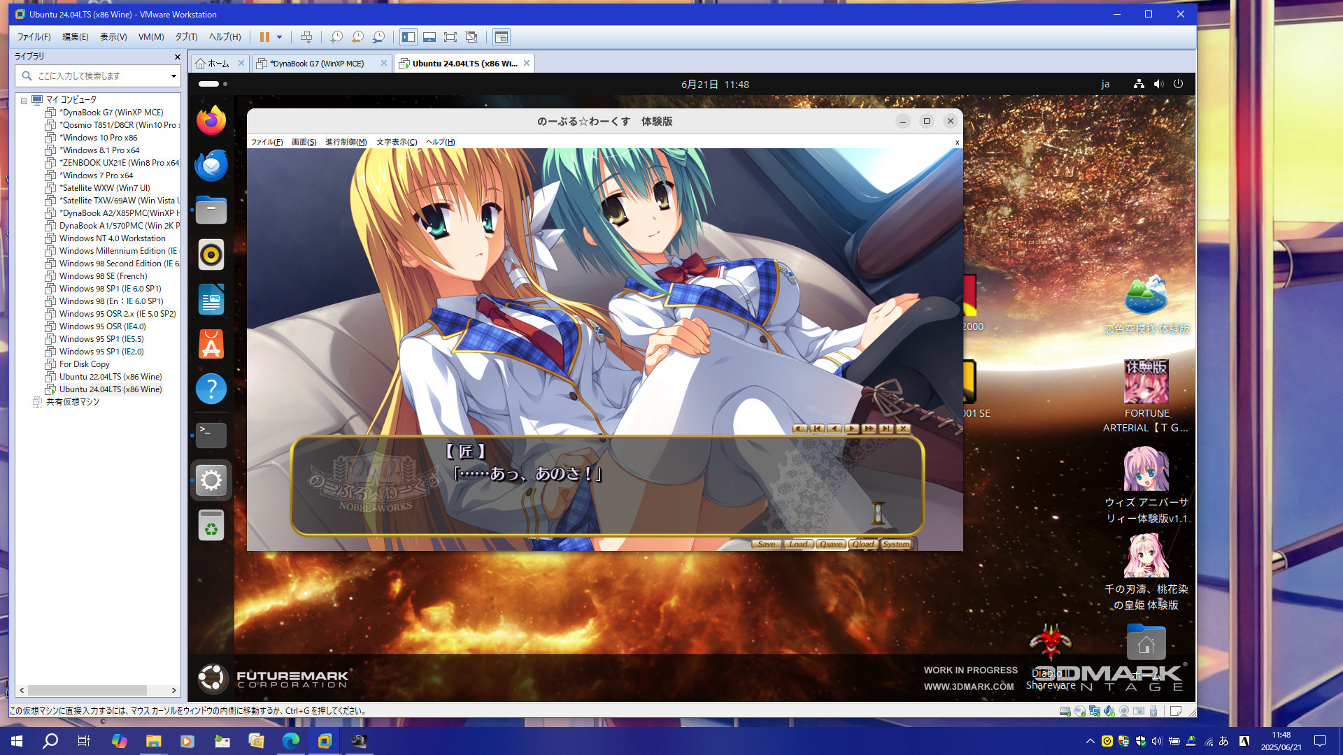
Task: Pause the virtual machine with pause icon
Action: [x=264, y=37]
